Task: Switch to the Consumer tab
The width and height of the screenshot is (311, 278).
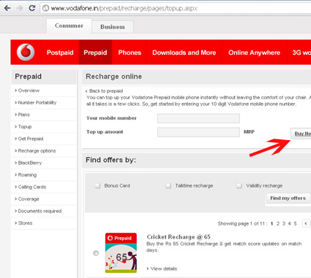Action: 69,26
